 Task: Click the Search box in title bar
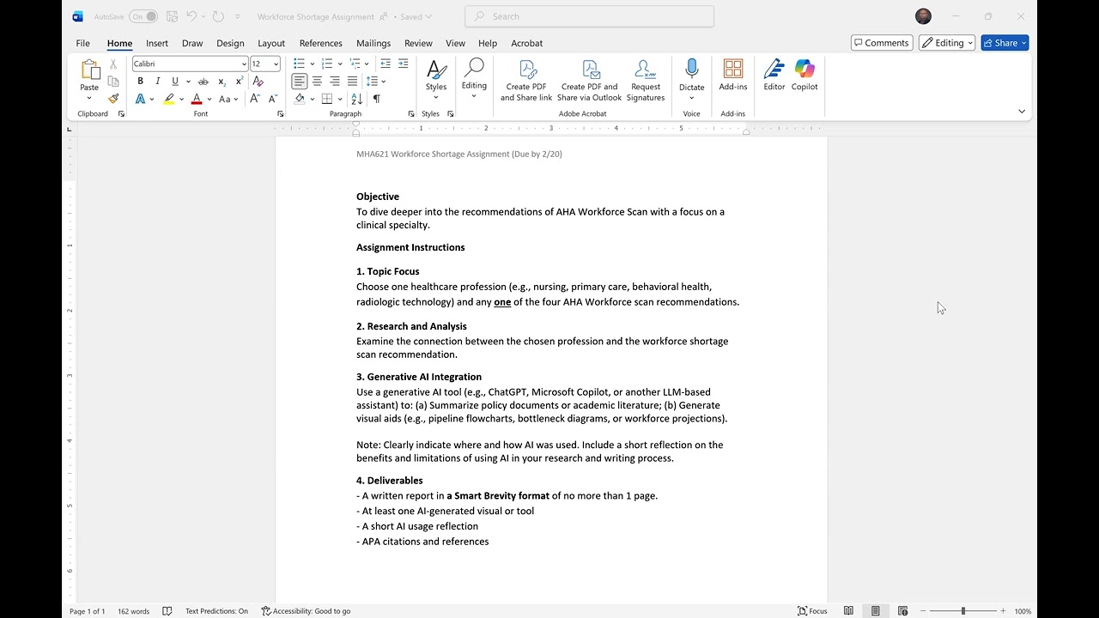(589, 16)
